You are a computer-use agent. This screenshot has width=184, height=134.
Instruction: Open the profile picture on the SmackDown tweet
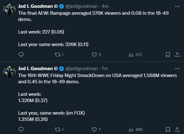tap(9, 72)
